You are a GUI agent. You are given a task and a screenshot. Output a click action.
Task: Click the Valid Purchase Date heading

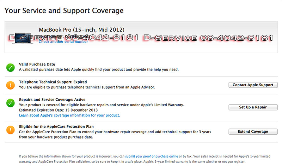click(x=37, y=65)
